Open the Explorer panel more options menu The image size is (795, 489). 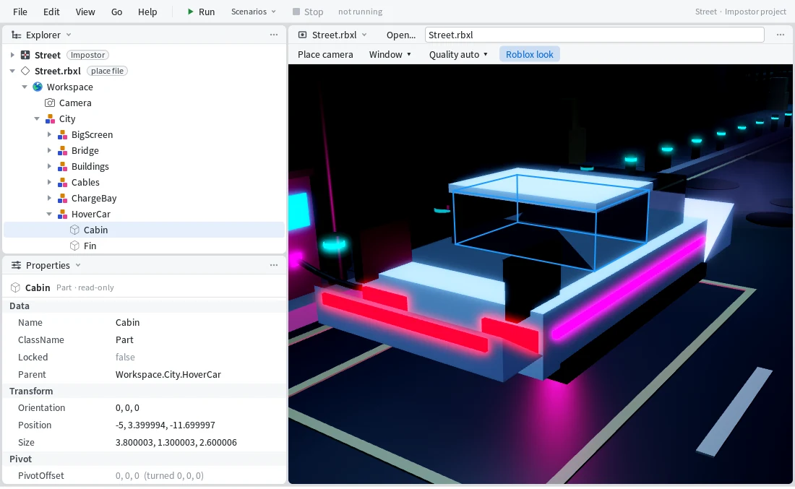point(274,35)
